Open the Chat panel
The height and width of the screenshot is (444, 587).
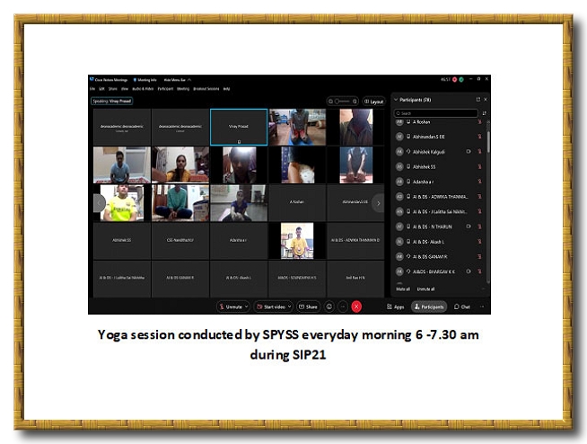pyautogui.click(x=462, y=306)
